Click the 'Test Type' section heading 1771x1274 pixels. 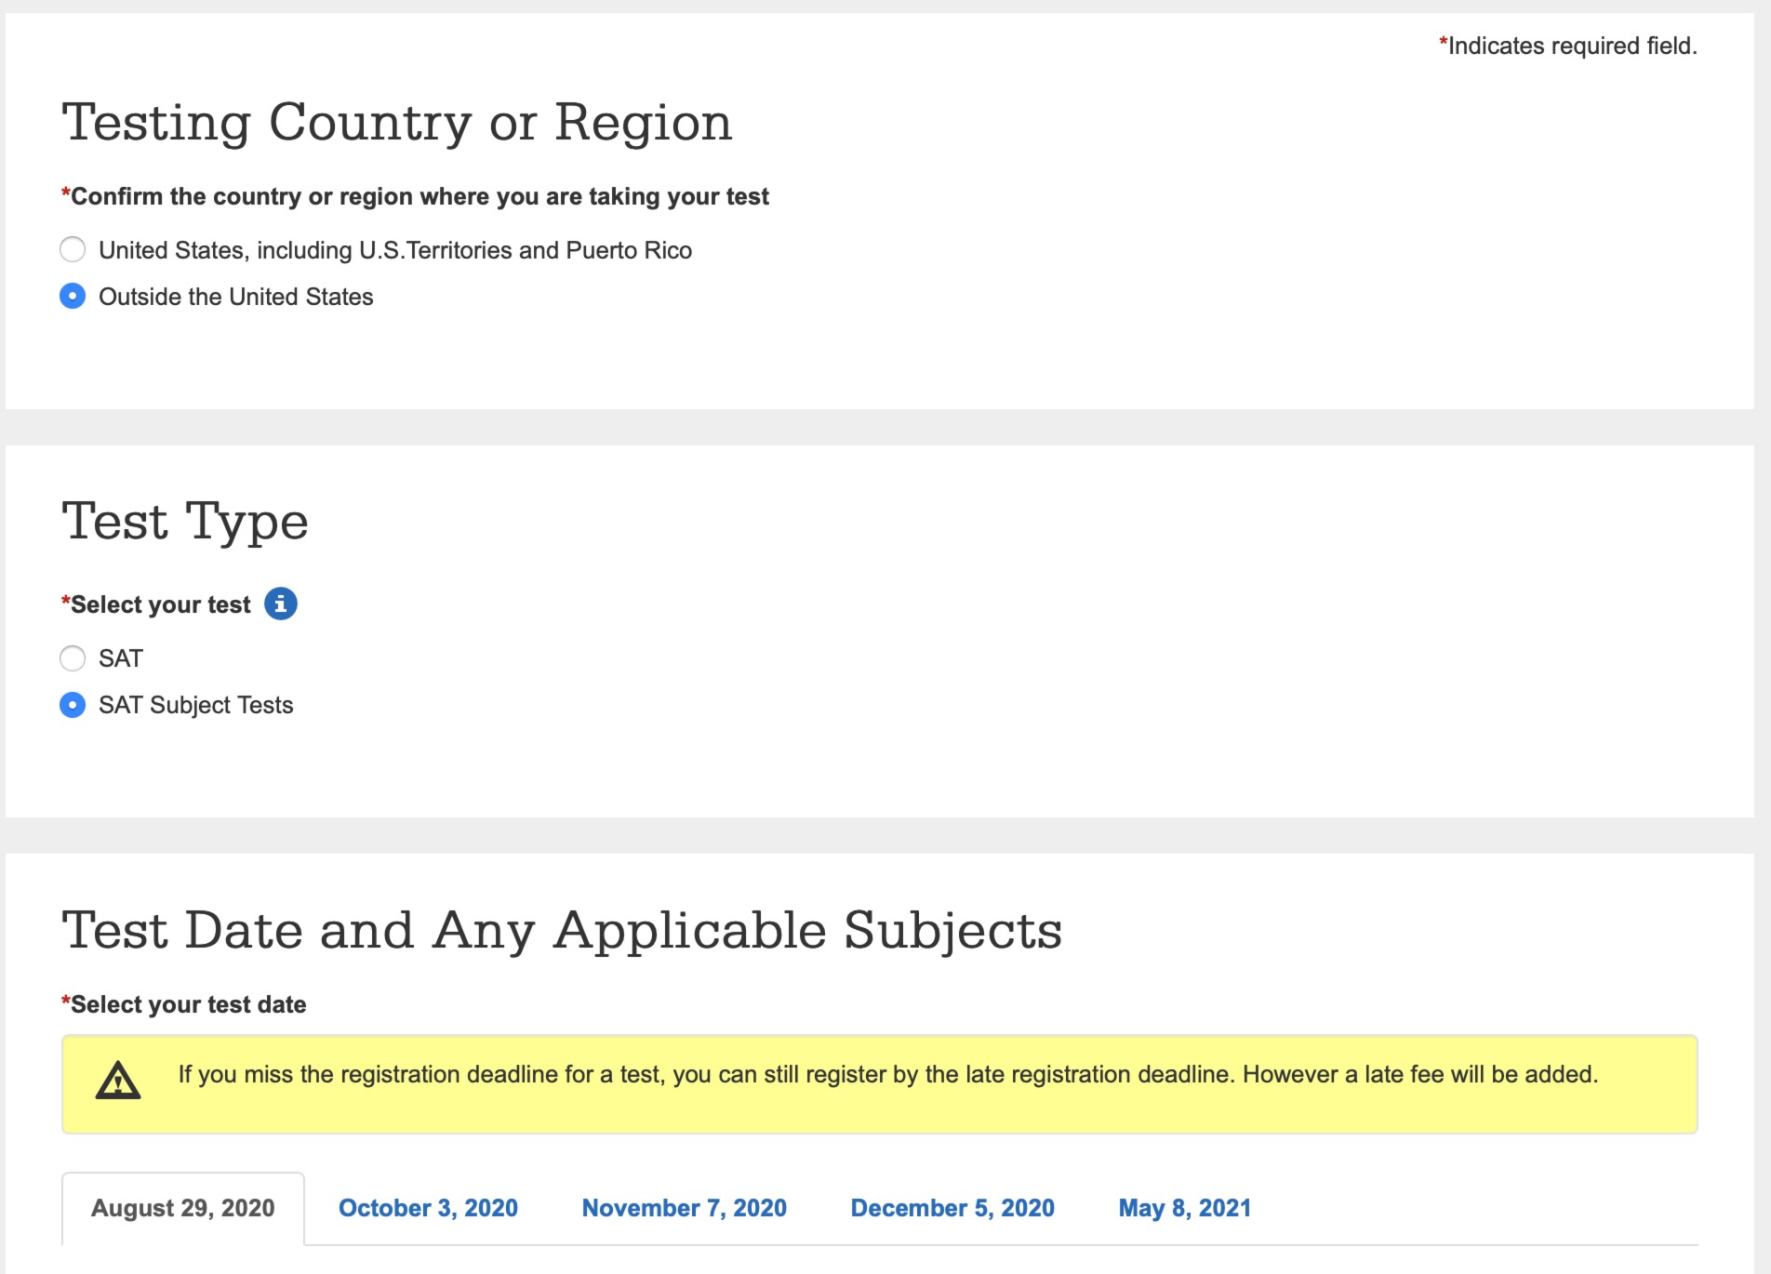(185, 521)
